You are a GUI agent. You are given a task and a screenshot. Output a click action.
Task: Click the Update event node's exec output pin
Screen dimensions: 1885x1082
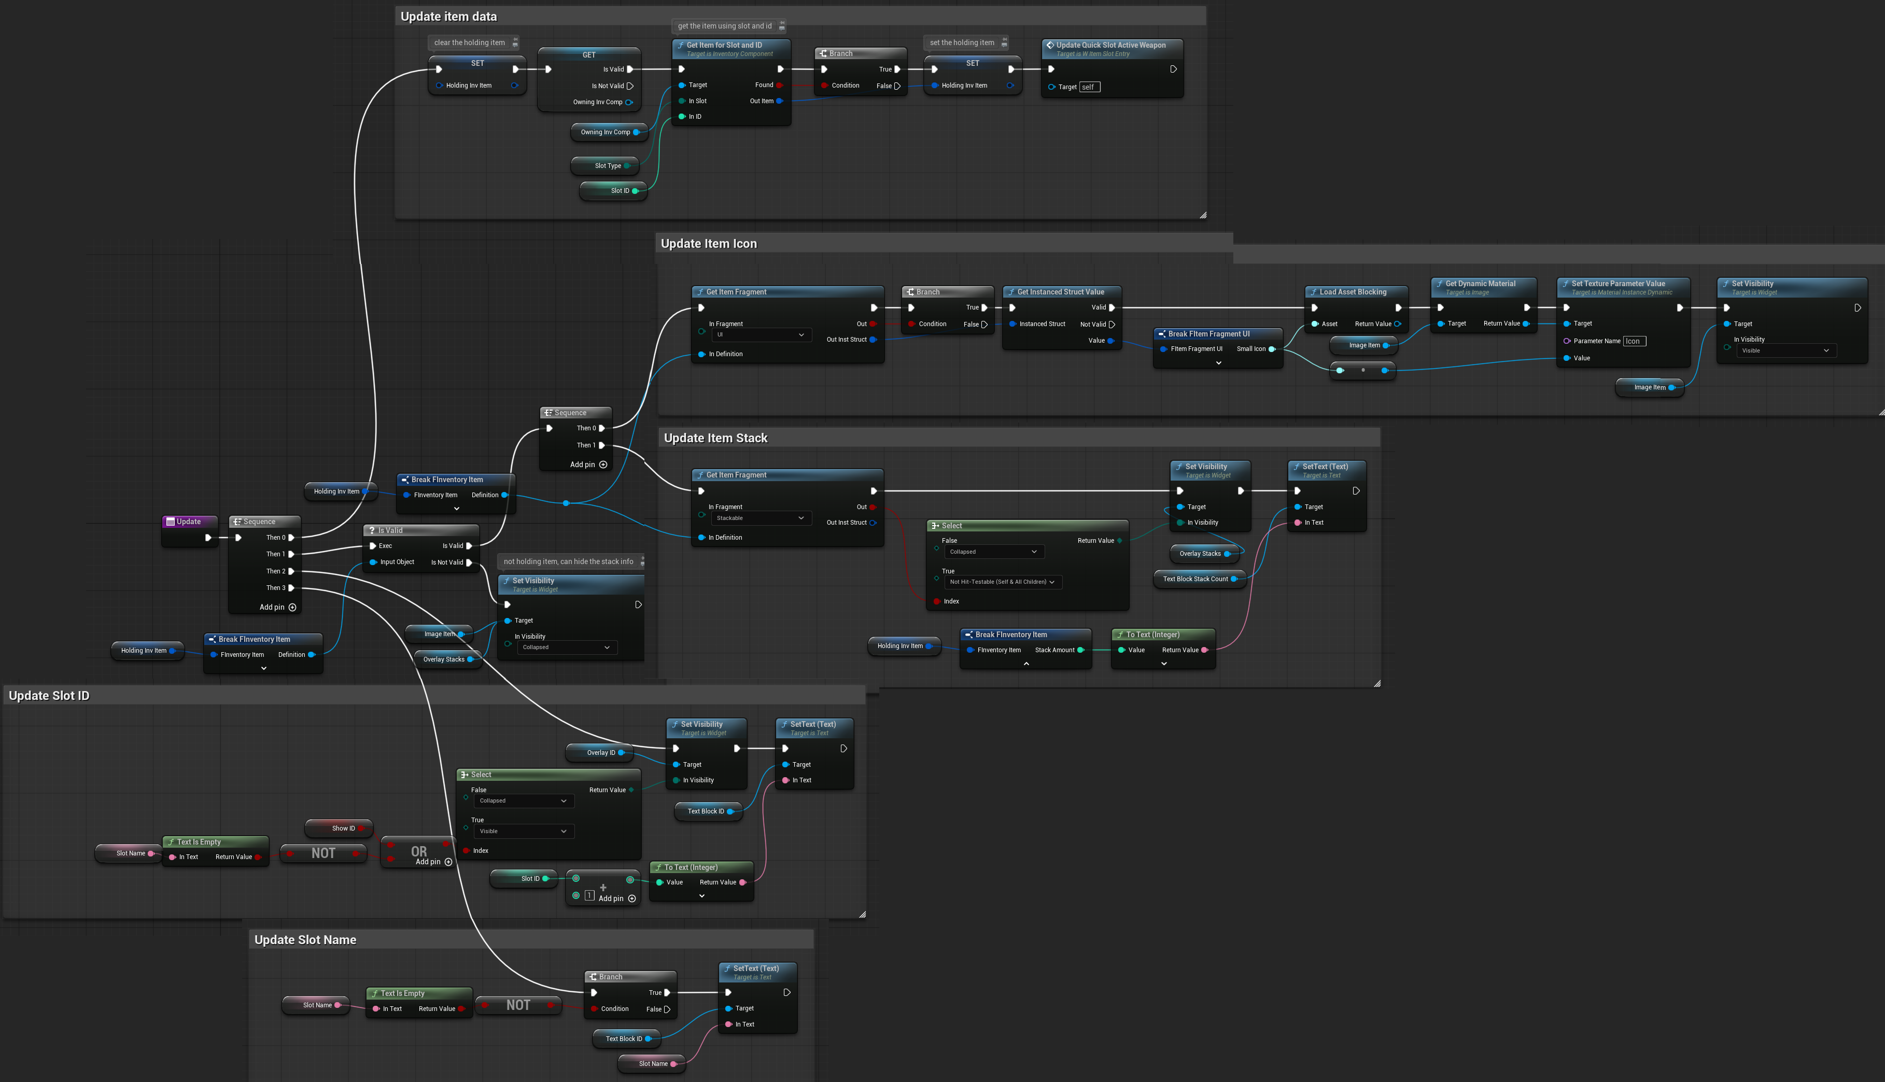tap(208, 537)
